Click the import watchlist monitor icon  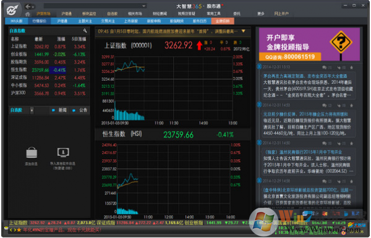pyautogui.click(x=63, y=153)
